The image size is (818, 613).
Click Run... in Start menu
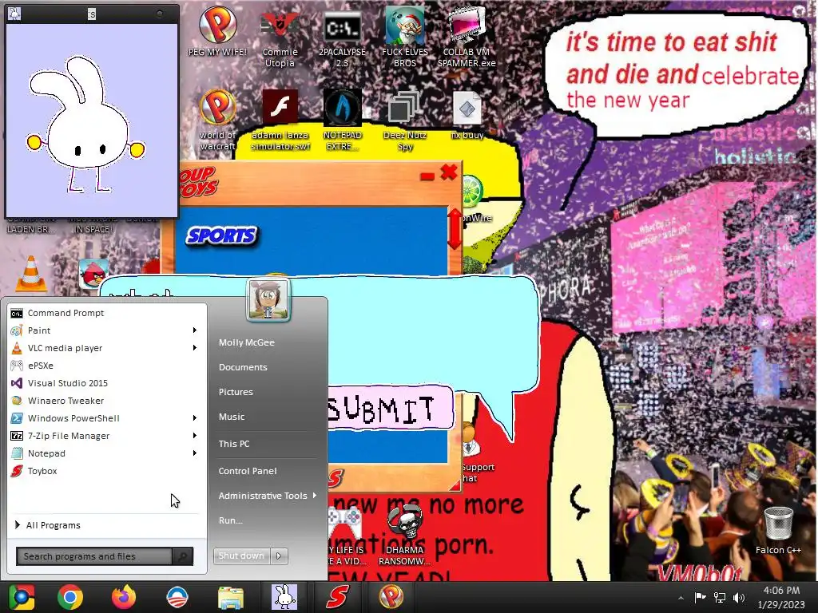pos(231,520)
